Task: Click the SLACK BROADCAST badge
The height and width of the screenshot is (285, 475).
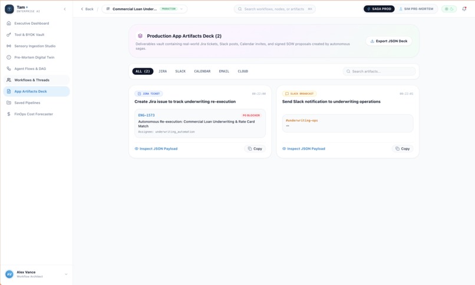Action: (x=299, y=94)
